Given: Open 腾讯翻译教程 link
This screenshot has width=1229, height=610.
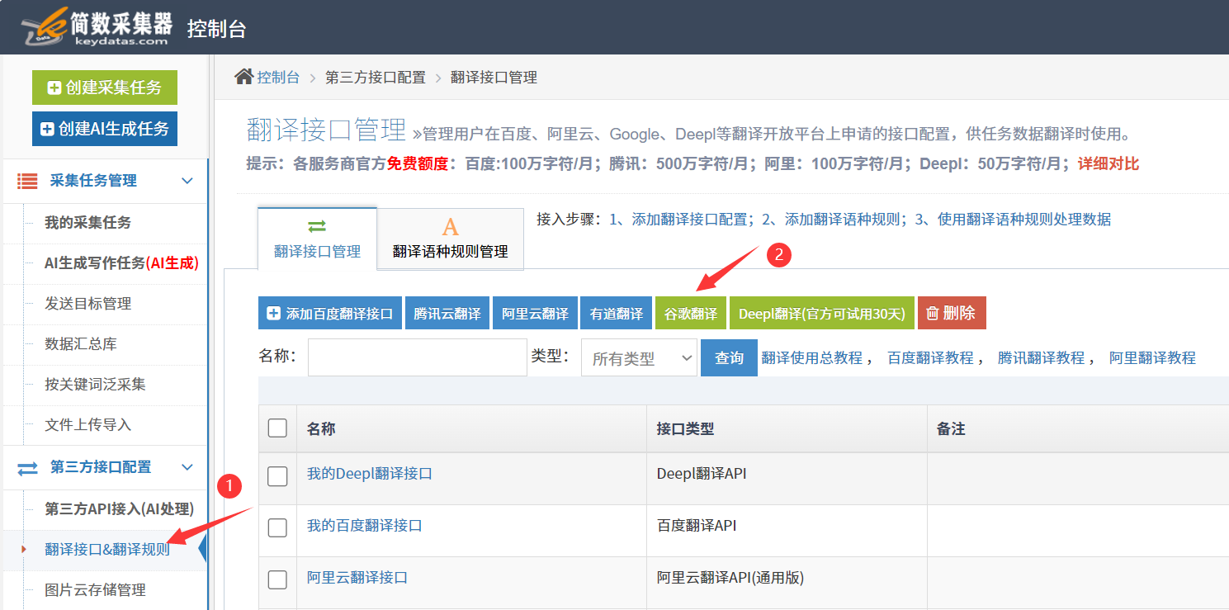Looking at the screenshot, I should pos(1041,357).
